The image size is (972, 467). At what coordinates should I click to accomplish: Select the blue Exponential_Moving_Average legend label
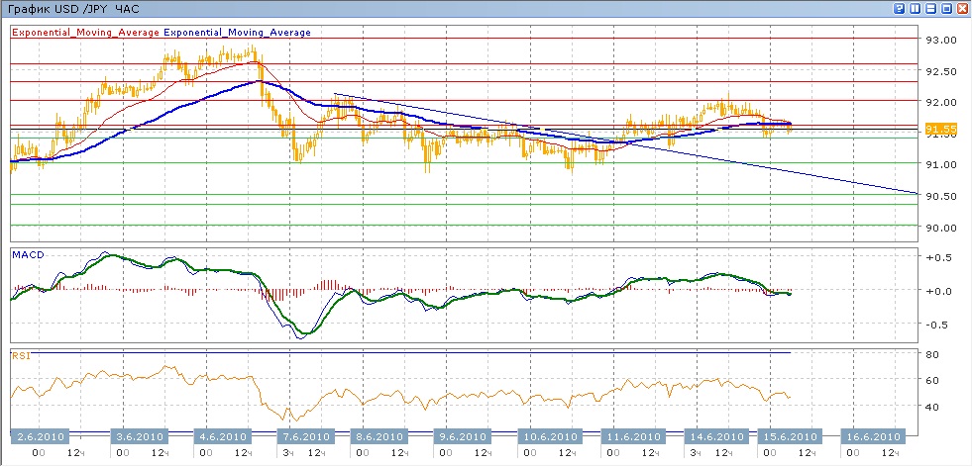237,33
